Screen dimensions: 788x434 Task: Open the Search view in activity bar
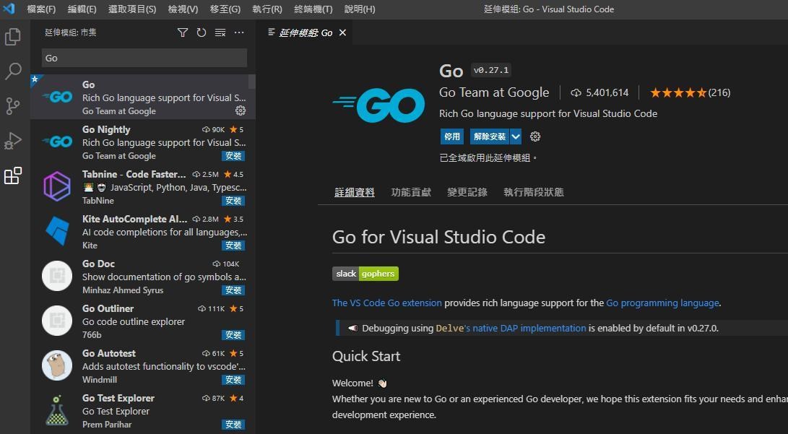[x=12, y=71]
